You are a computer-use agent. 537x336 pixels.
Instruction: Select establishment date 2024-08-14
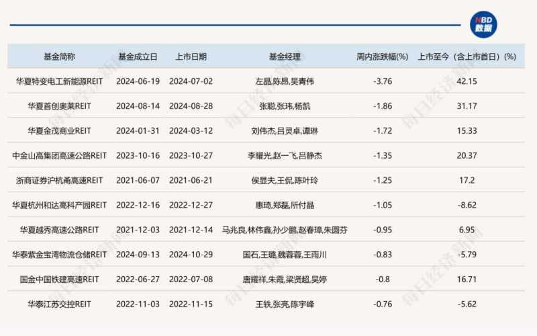click(138, 106)
